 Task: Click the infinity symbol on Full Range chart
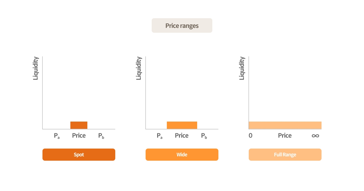point(315,136)
